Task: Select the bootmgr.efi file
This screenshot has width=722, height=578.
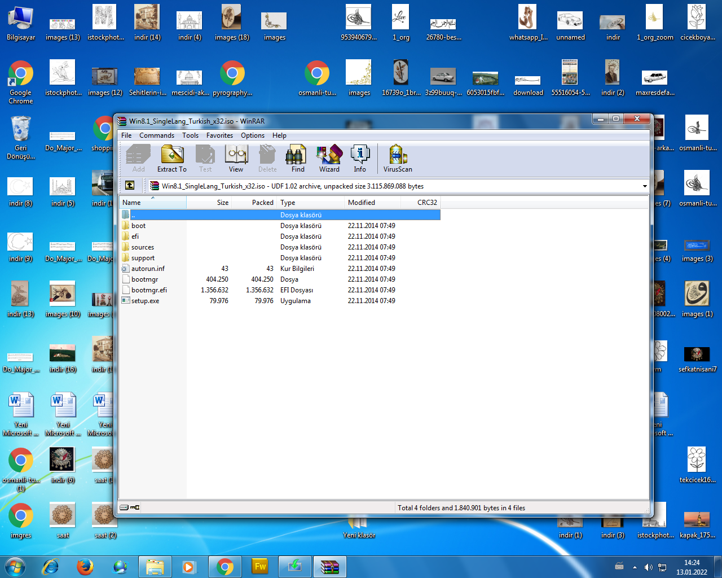Action: (x=280, y=290)
